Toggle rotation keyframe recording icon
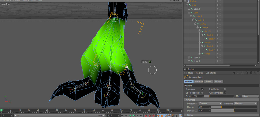Screen dimensions: 260x117 click(166, 115)
